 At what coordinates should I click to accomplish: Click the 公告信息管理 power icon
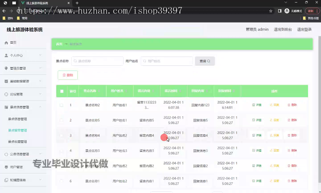[x=6, y=154]
